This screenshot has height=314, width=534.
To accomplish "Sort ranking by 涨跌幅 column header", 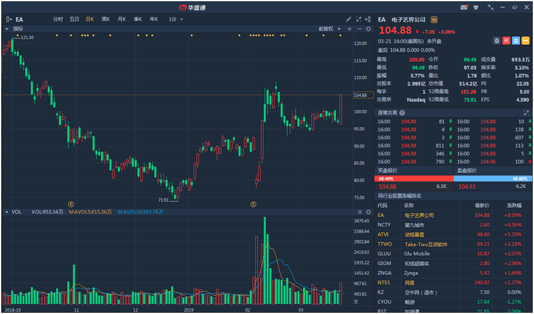I will click(517, 206).
